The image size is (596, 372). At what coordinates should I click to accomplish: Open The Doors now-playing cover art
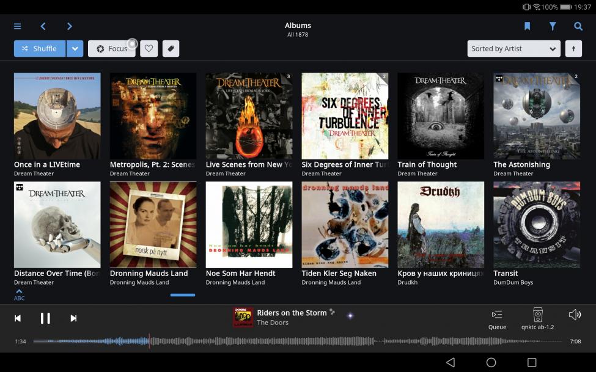243,317
